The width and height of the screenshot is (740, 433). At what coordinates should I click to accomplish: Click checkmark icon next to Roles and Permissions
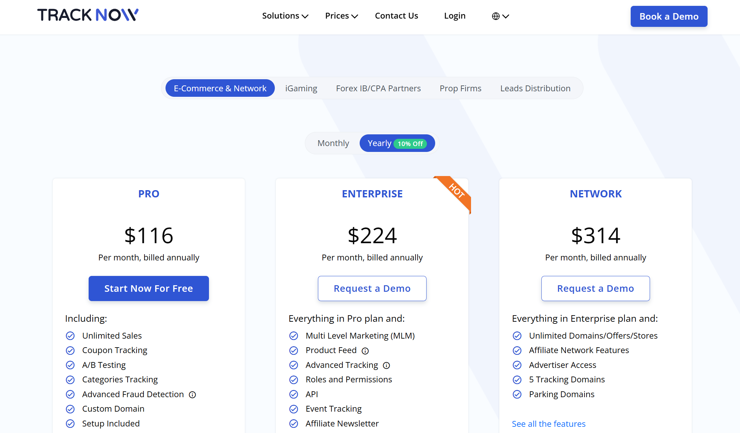pos(293,380)
